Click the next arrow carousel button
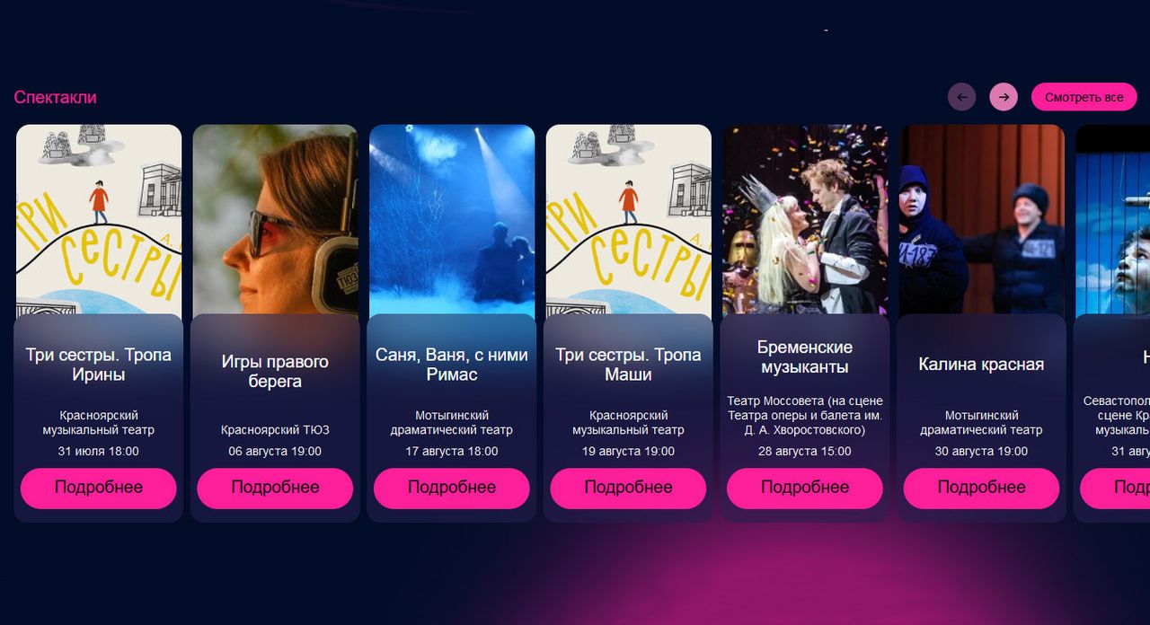This screenshot has height=625, width=1150. pos(1004,97)
